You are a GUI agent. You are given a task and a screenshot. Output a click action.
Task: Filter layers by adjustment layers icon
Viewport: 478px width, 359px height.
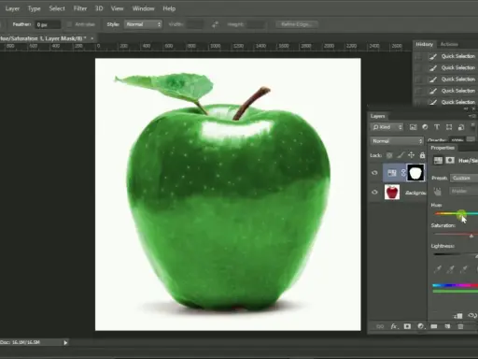pos(425,127)
